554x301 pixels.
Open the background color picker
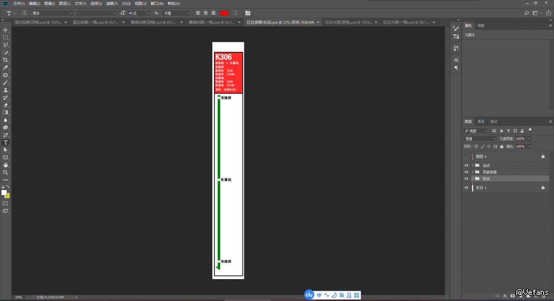tap(7, 196)
